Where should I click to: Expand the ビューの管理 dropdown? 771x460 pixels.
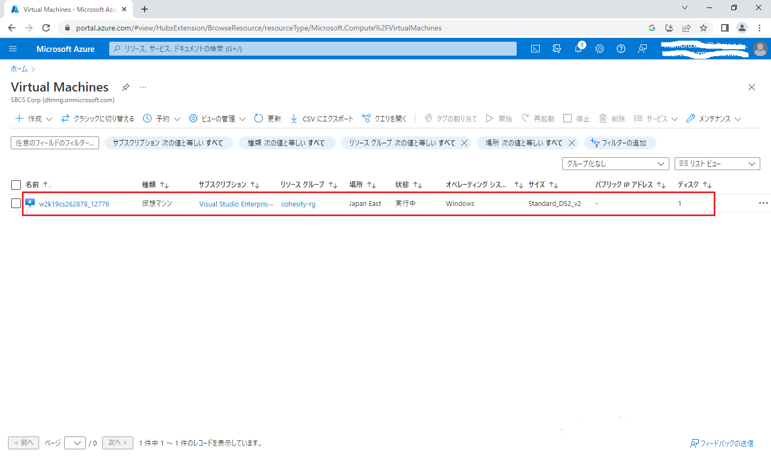pyautogui.click(x=217, y=119)
